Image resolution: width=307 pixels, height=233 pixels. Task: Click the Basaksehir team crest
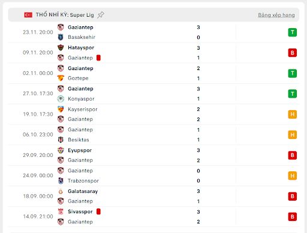point(61,37)
